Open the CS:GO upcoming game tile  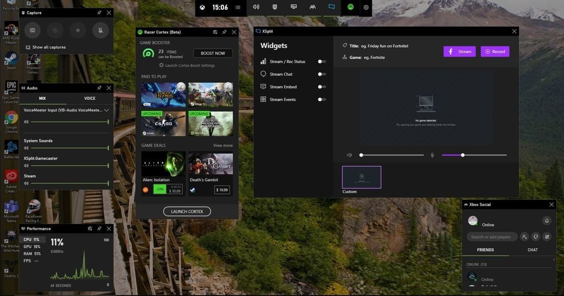click(x=164, y=124)
